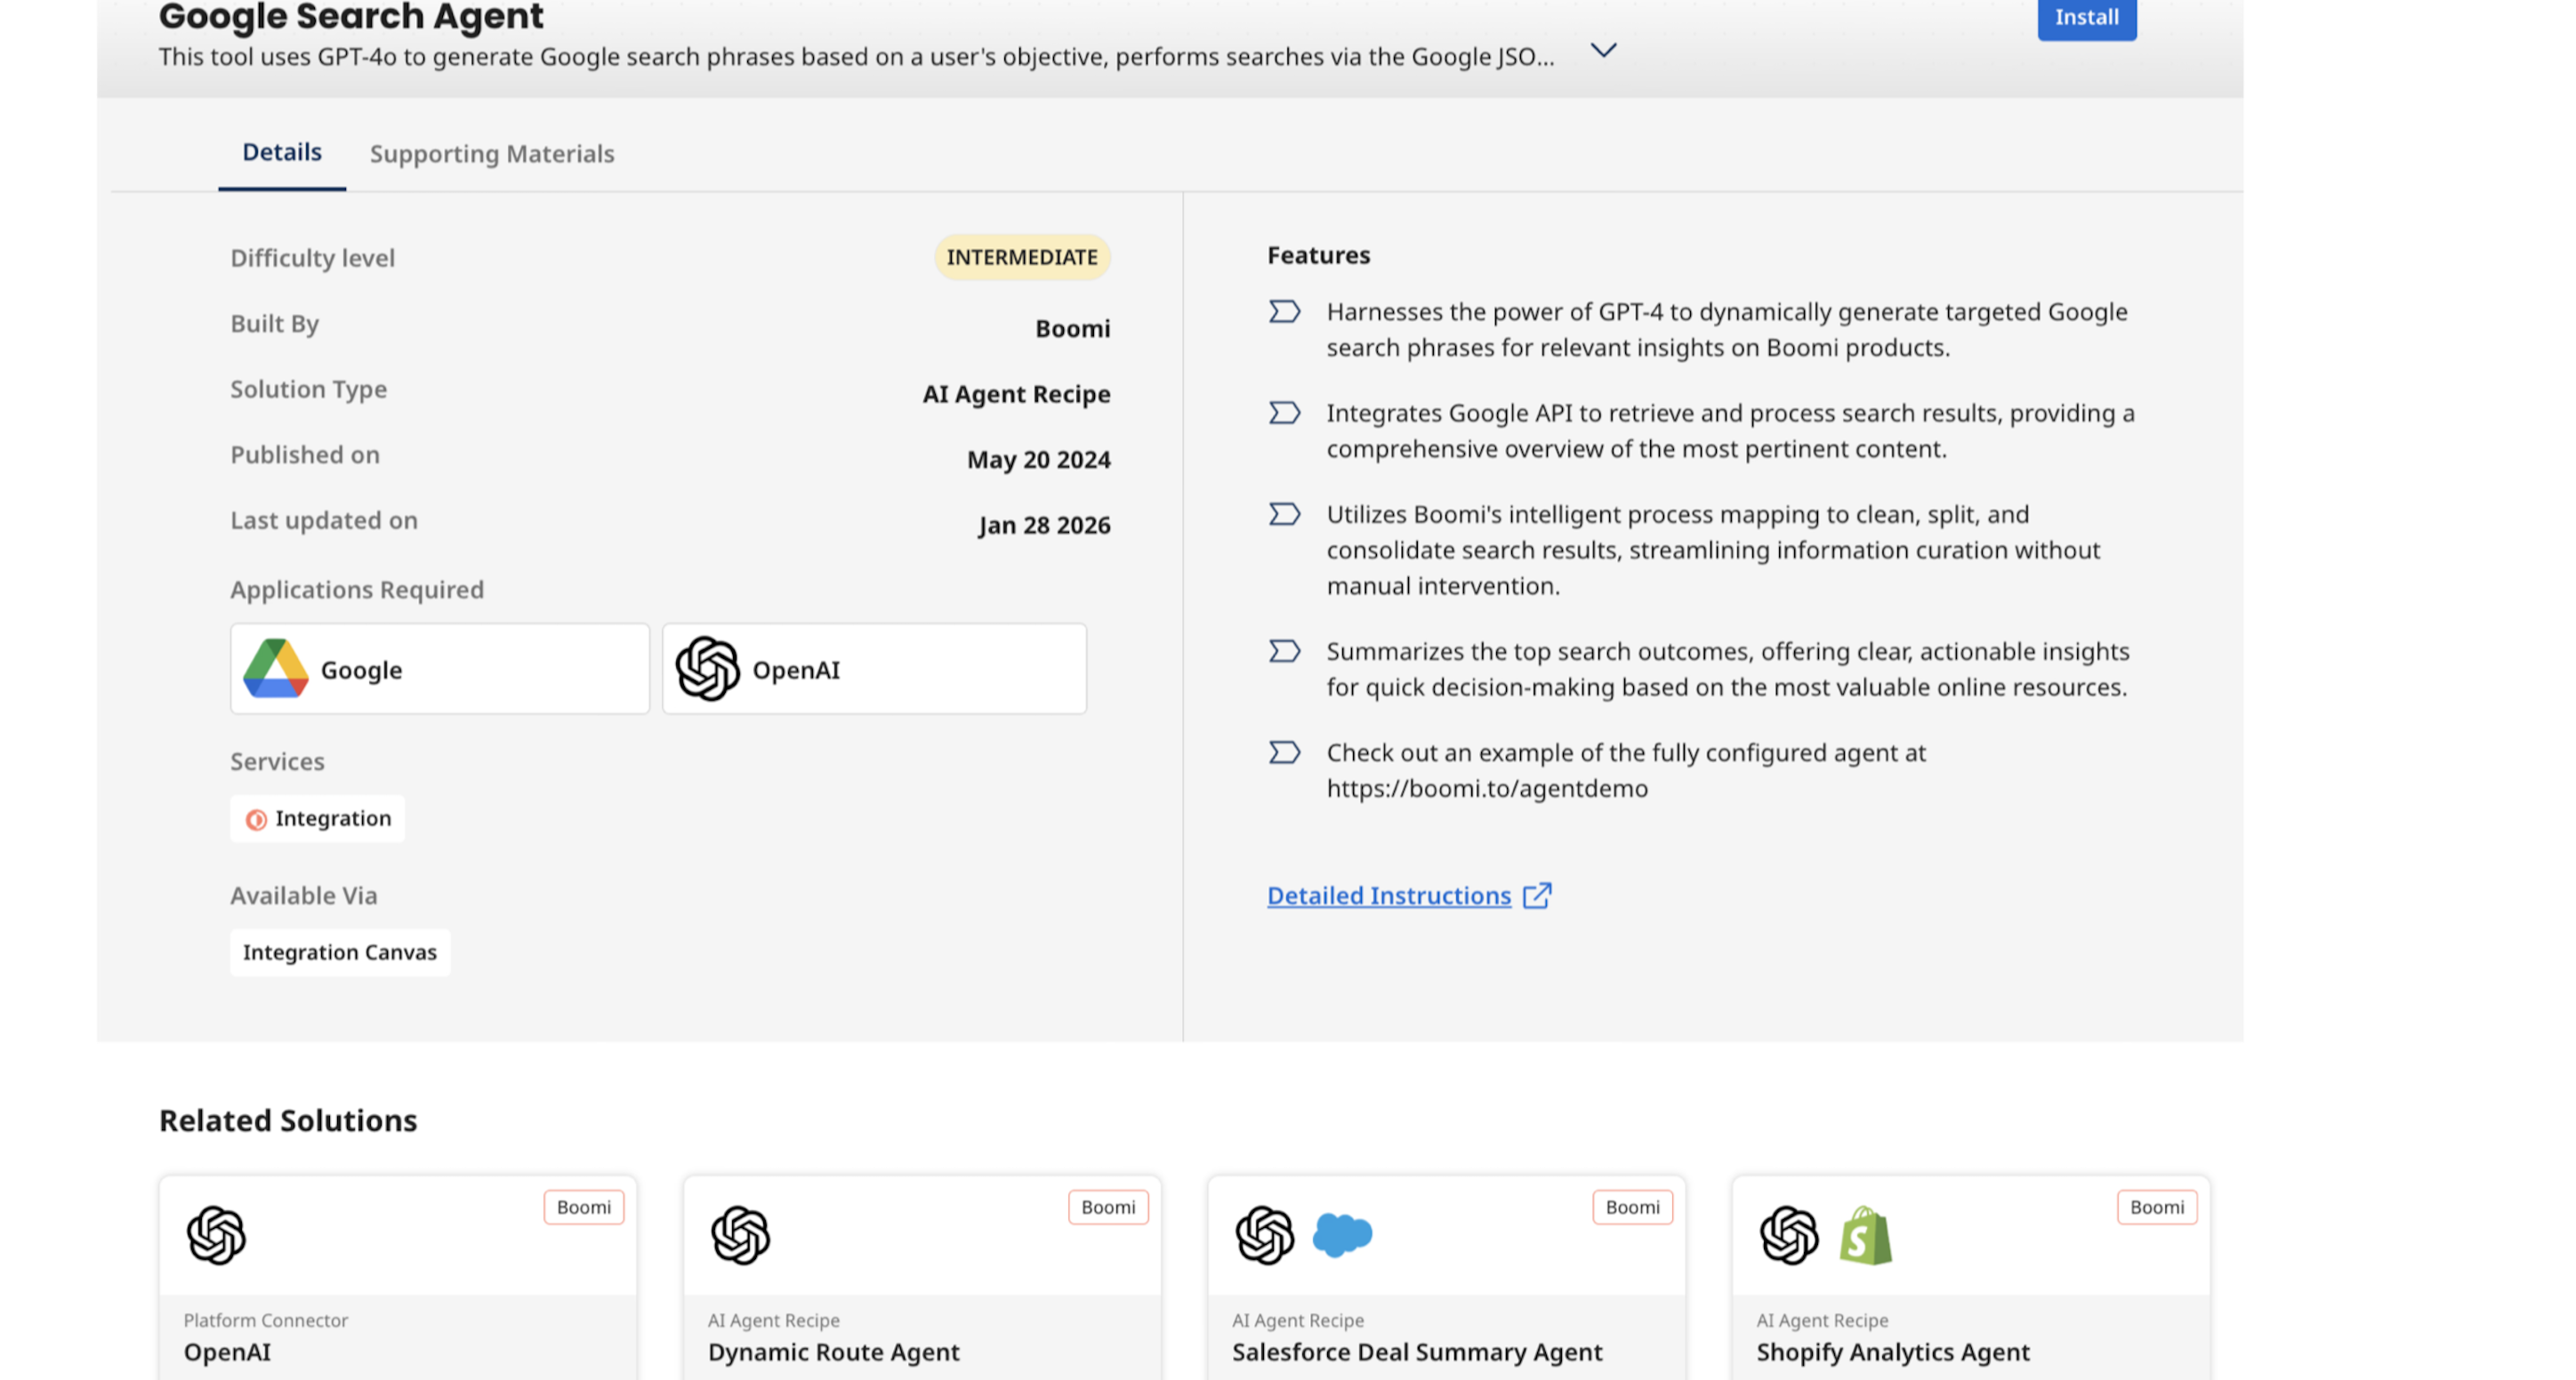Open the OpenAI Platform Connector card title
Viewport: 2576px width, 1380px height.
pos(227,1352)
